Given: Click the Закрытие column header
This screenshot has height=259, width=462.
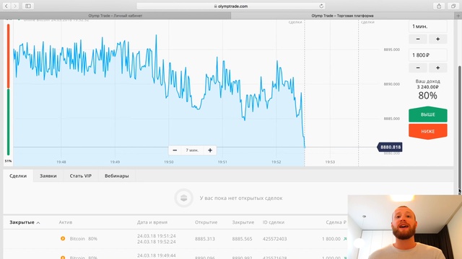Looking at the screenshot, I should (x=243, y=222).
